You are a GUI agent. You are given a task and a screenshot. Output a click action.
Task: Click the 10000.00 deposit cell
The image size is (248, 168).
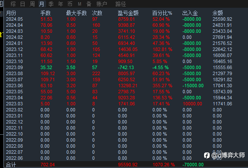tap(192, 104)
